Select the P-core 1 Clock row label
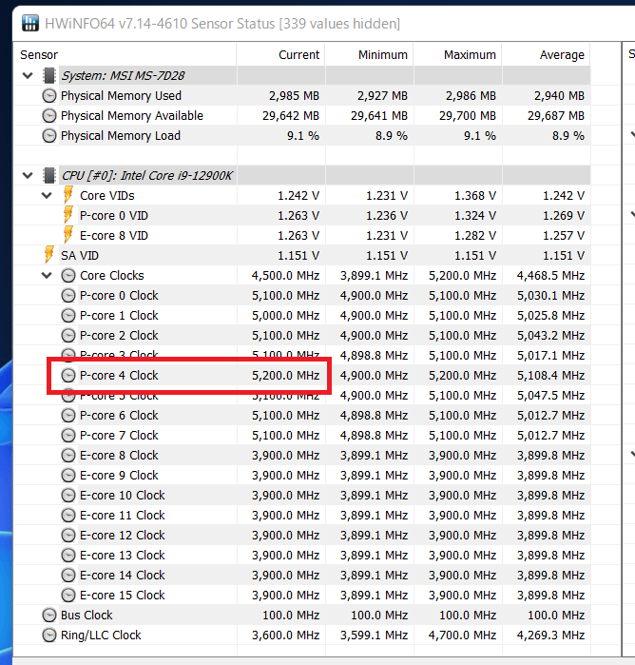 pyautogui.click(x=119, y=316)
